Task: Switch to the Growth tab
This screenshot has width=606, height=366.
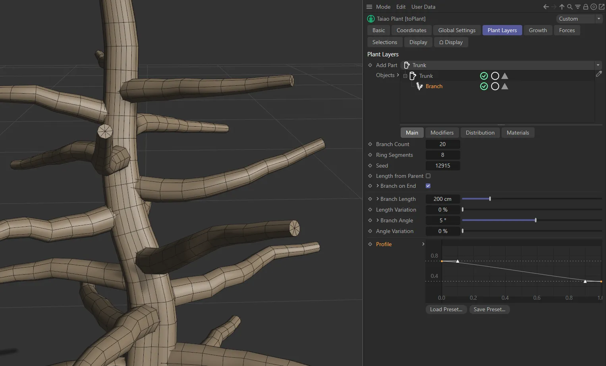Action: click(x=538, y=30)
